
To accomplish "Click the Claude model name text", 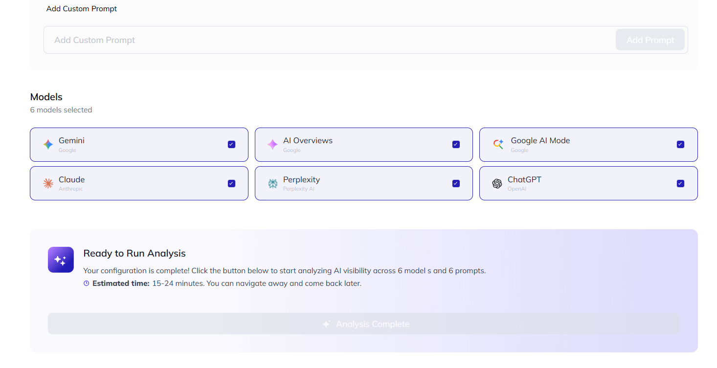I will tap(72, 179).
